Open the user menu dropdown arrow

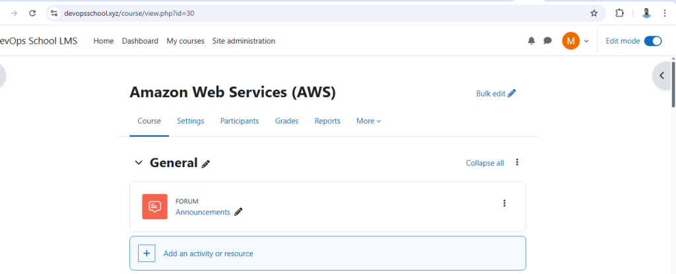click(586, 41)
